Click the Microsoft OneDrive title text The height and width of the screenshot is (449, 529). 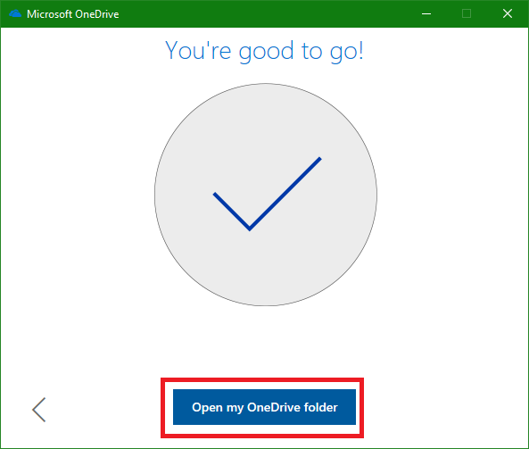pyautogui.click(x=73, y=14)
